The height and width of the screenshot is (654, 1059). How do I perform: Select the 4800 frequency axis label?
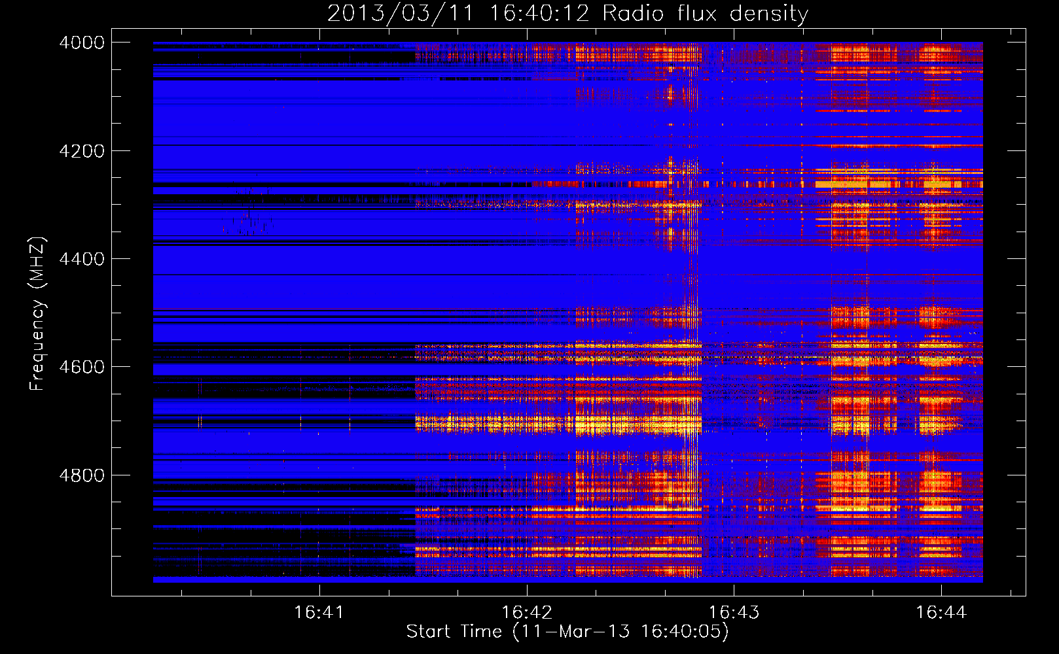82,475
